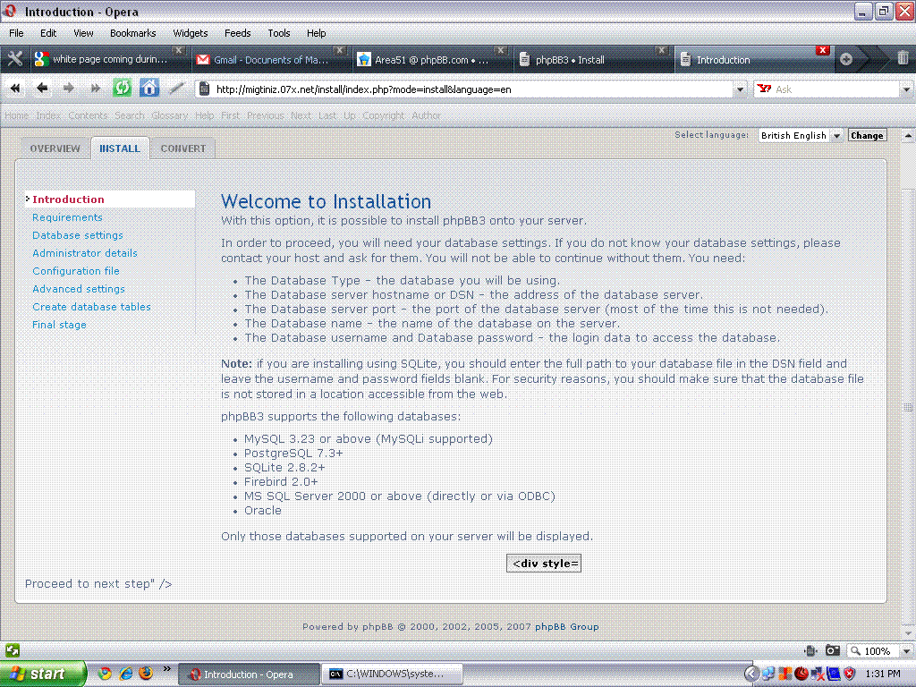916x687 pixels.
Task: Click the Copyright navigation bar link
Action: click(x=383, y=115)
